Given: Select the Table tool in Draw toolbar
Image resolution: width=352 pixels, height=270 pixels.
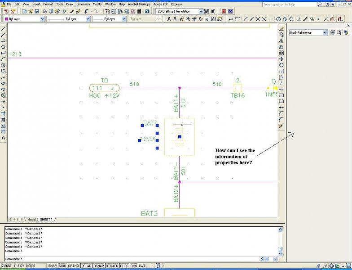Looking at the screenshot, I should click(3, 131).
